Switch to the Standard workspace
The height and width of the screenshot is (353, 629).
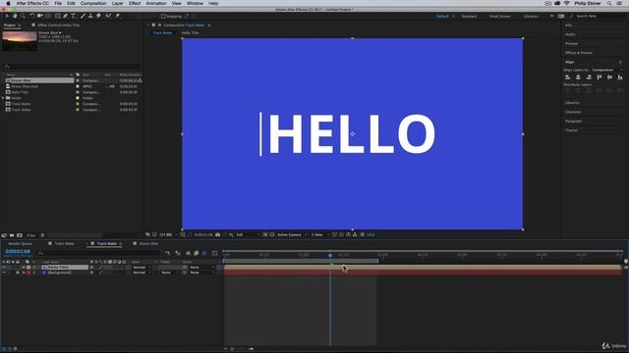tap(469, 17)
